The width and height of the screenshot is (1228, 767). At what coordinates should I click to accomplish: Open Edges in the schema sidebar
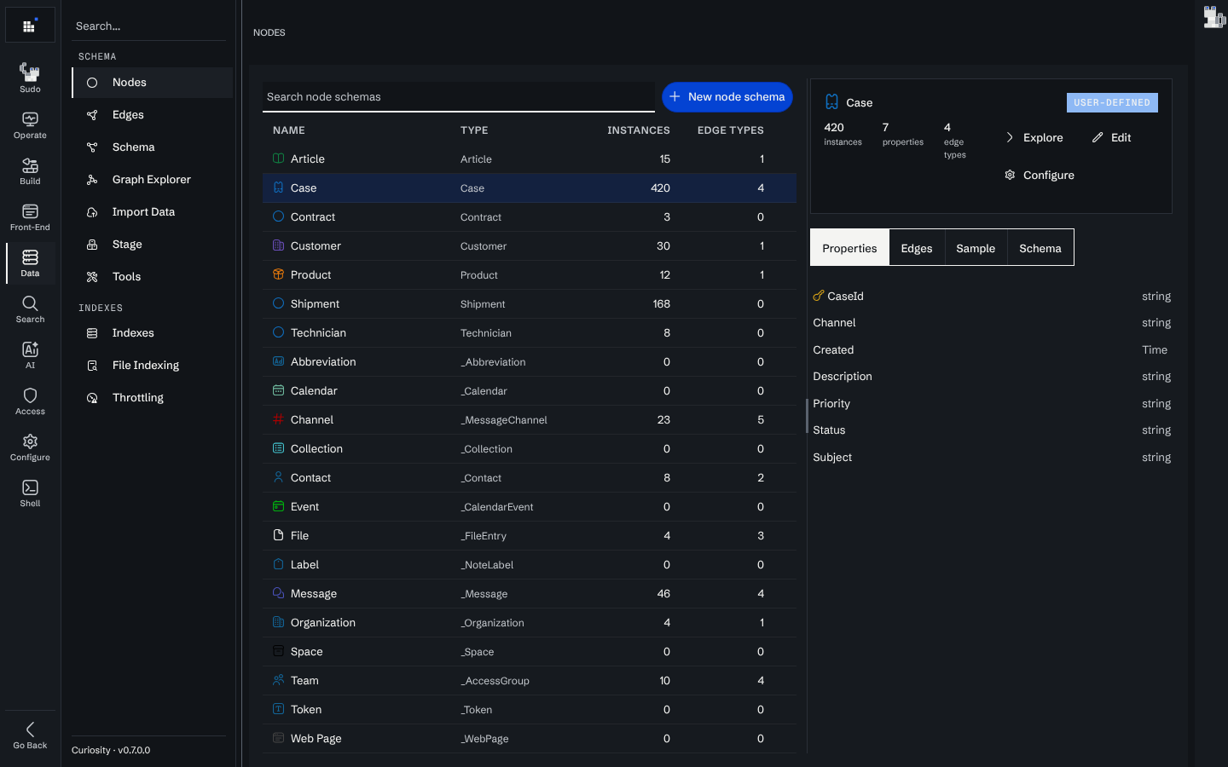152,115
